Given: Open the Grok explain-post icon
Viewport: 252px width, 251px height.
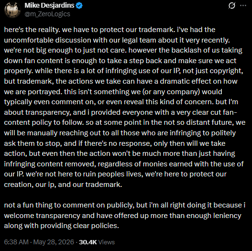Looking at the screenshot, I should click(232, 6).
